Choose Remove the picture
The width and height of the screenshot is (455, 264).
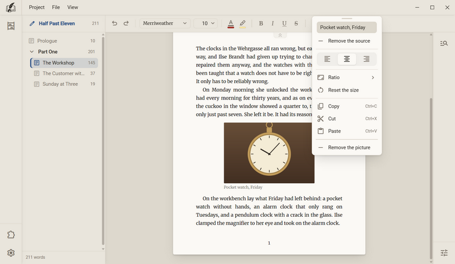click(347, 147)
